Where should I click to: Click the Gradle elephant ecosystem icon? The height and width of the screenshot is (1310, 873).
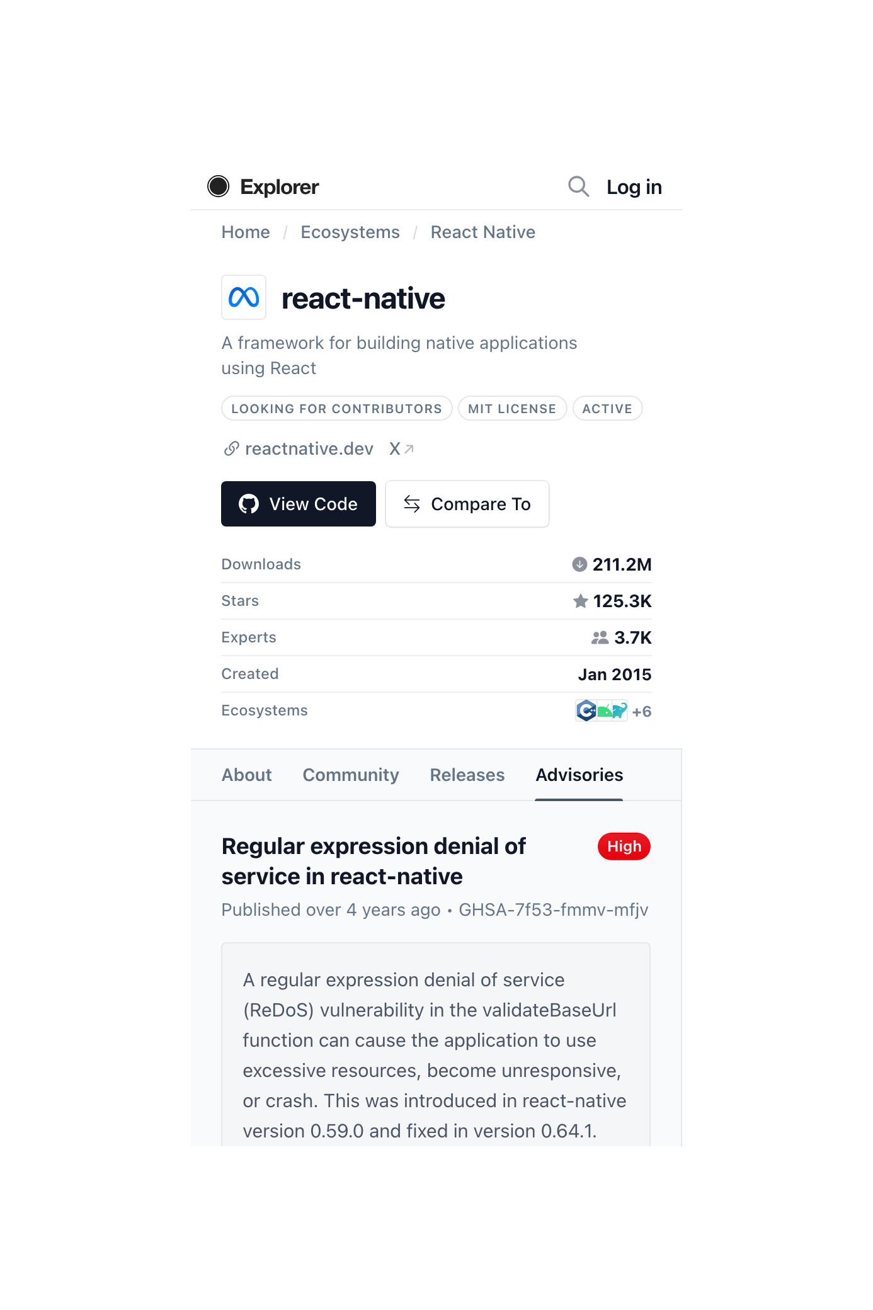619,711
